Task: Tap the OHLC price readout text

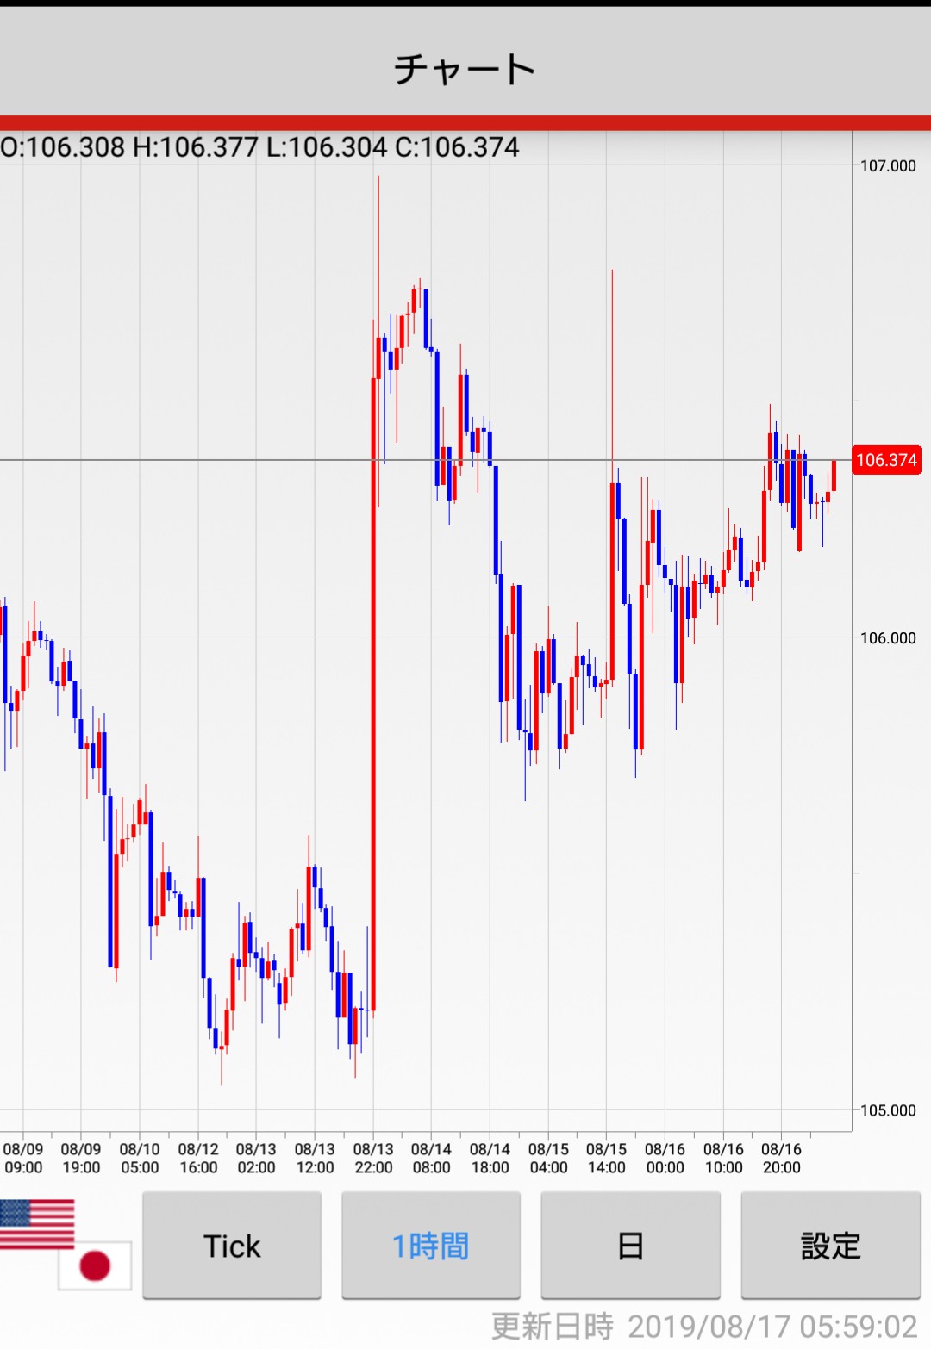Action: [x=259, y=147]
